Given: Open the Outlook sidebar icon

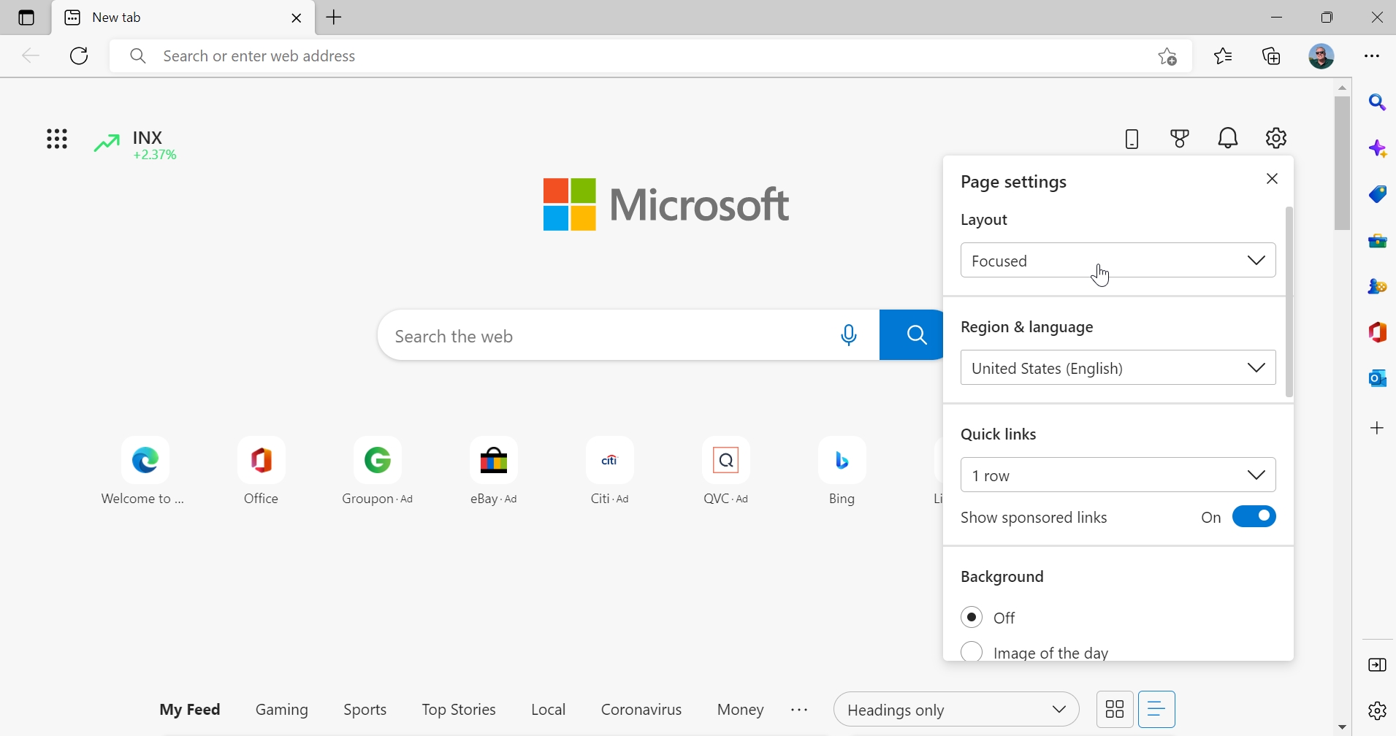Looking at the screenshot, I should [x=1378, y=378].
